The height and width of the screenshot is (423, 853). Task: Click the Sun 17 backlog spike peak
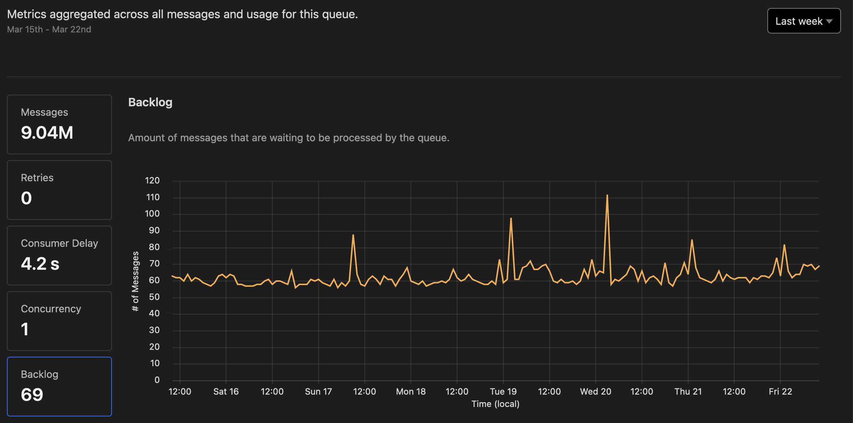pyautogui.click(x=353, y=235)
